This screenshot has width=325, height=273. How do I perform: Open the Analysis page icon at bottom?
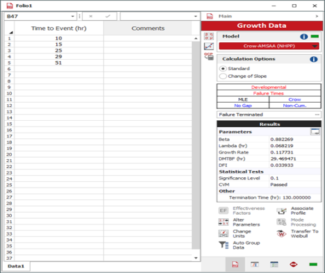(x=255, y=264)
